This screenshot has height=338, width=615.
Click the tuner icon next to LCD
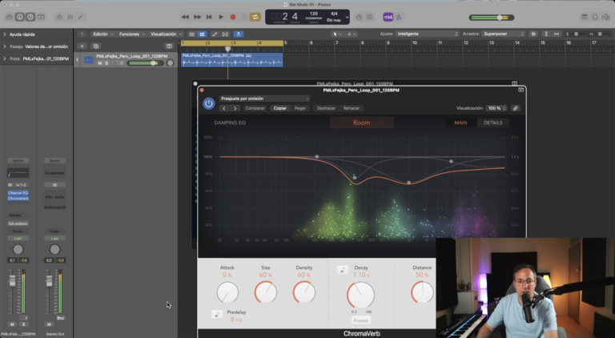pyautogui.click(x=359, y=18)
